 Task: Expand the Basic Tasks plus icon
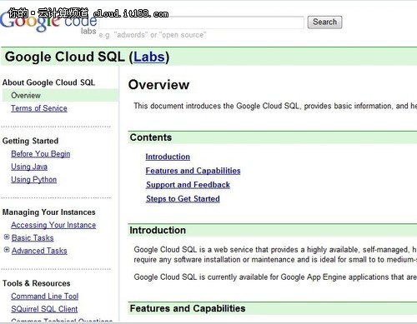point(7,237)
